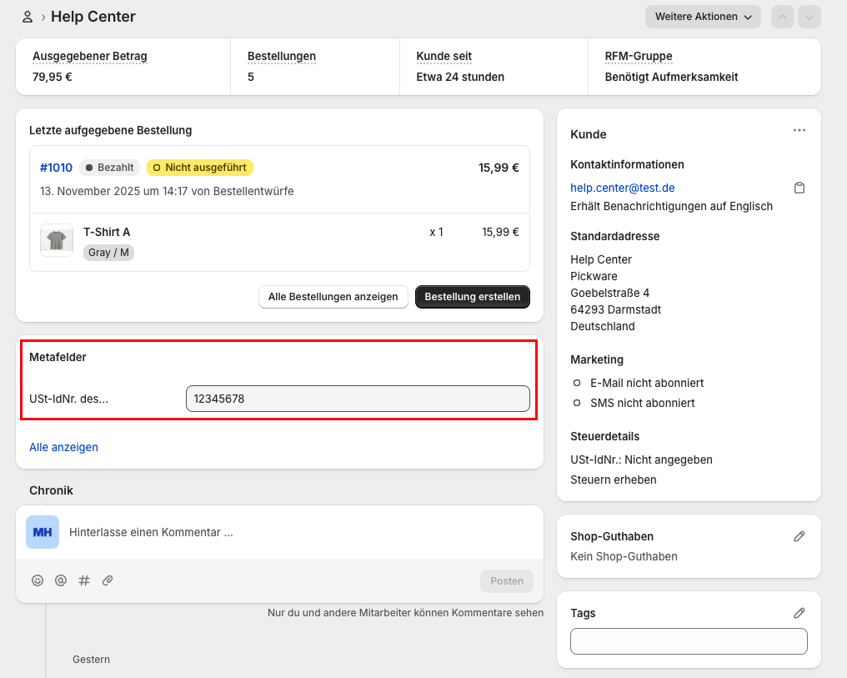Click the USt-IdNr. metafield input

(357, 399)
